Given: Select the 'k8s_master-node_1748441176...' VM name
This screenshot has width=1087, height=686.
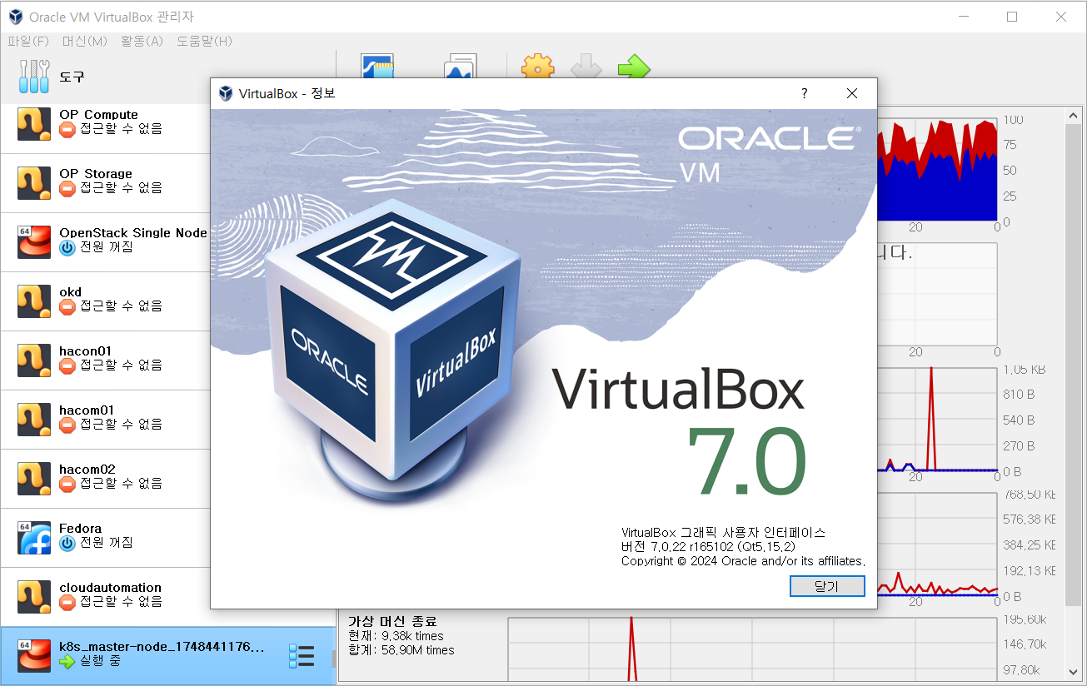Looking at the screenshot, I should pyautogui.click(x=162, y=647).
